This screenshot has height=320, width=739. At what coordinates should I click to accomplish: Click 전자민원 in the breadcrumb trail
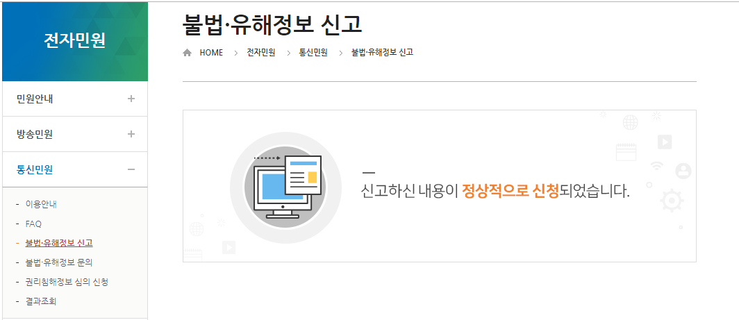click(x=261, y=52)
